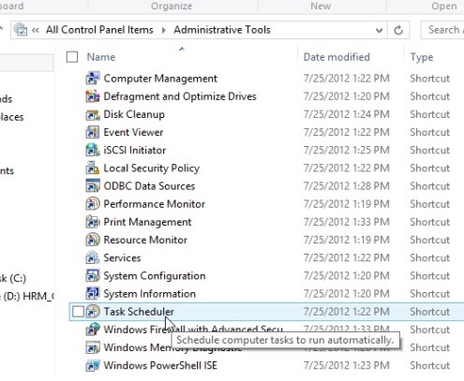Click the Windows PowerShell ISE icon

[93, 366]
